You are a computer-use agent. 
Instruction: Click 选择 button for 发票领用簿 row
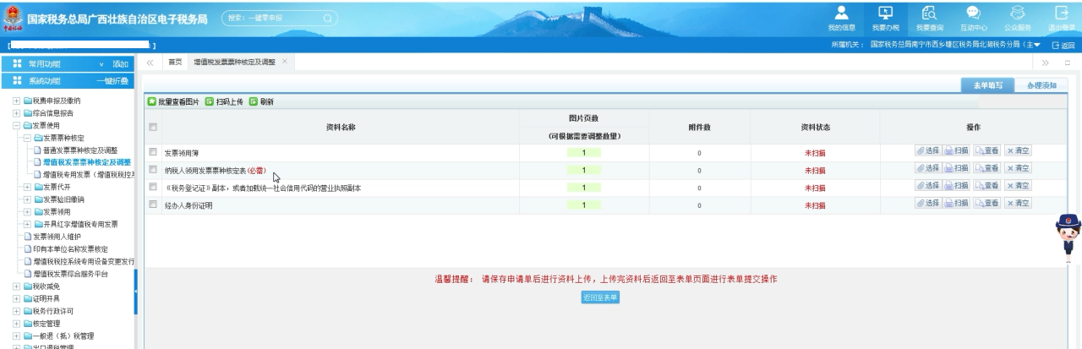coord(928,150)
